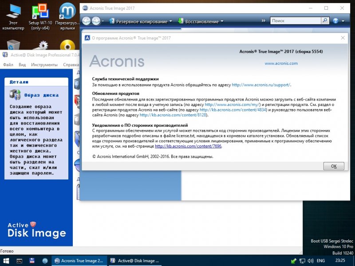Image resolution: width=355 pixels, height=266 pixels.
Task: Open the www.acronis.com link
Action: pos(281,63)
